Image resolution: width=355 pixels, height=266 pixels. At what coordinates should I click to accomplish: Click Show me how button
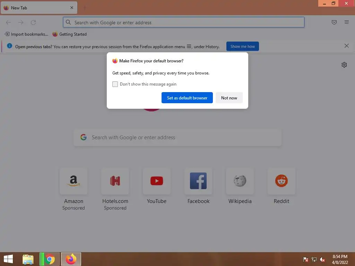click(242, 46)
